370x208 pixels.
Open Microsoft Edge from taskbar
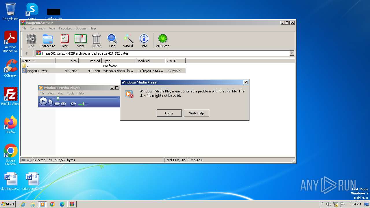[x=62, y=204]
